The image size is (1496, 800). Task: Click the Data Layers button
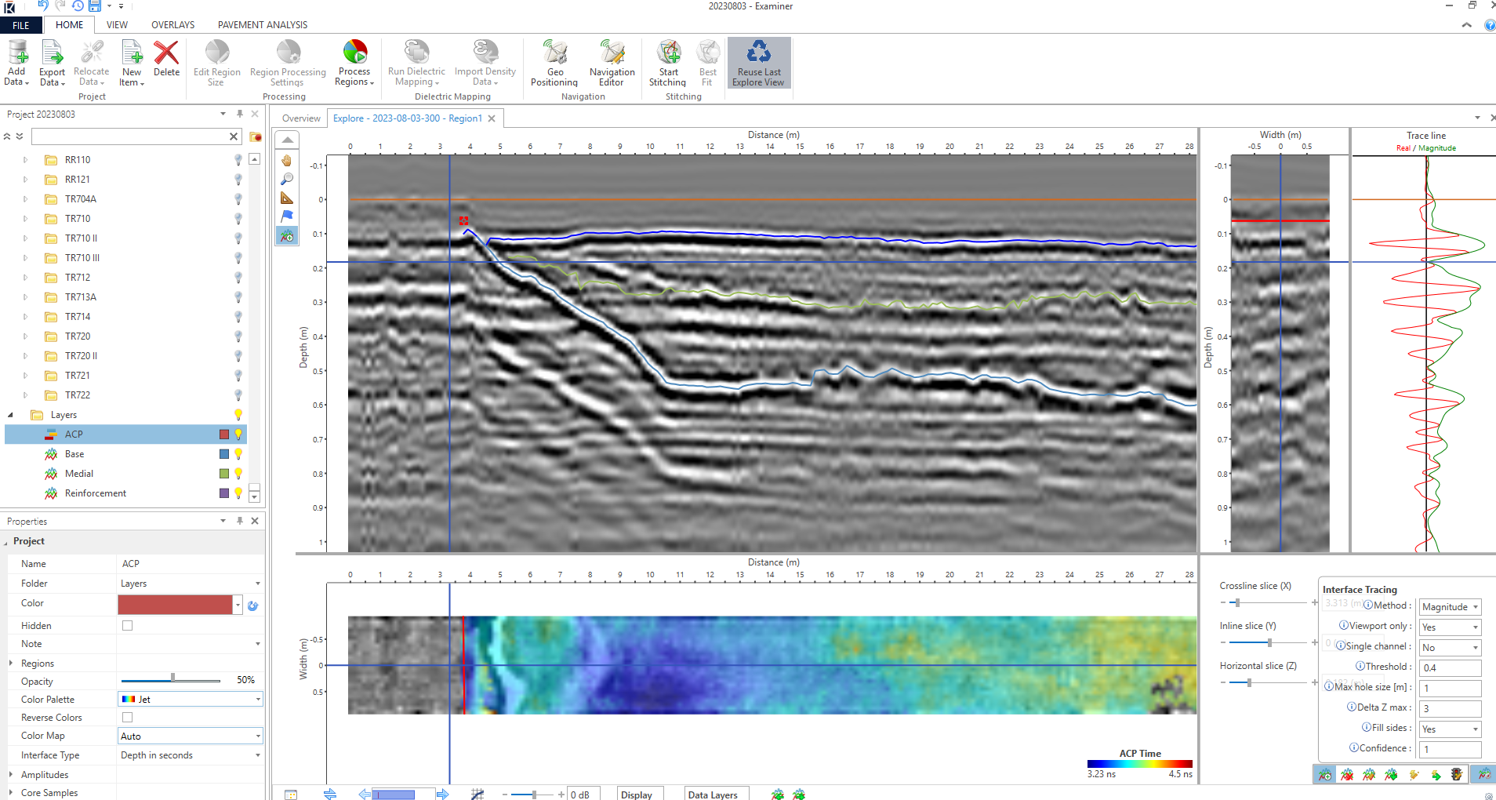click(713, 795)
